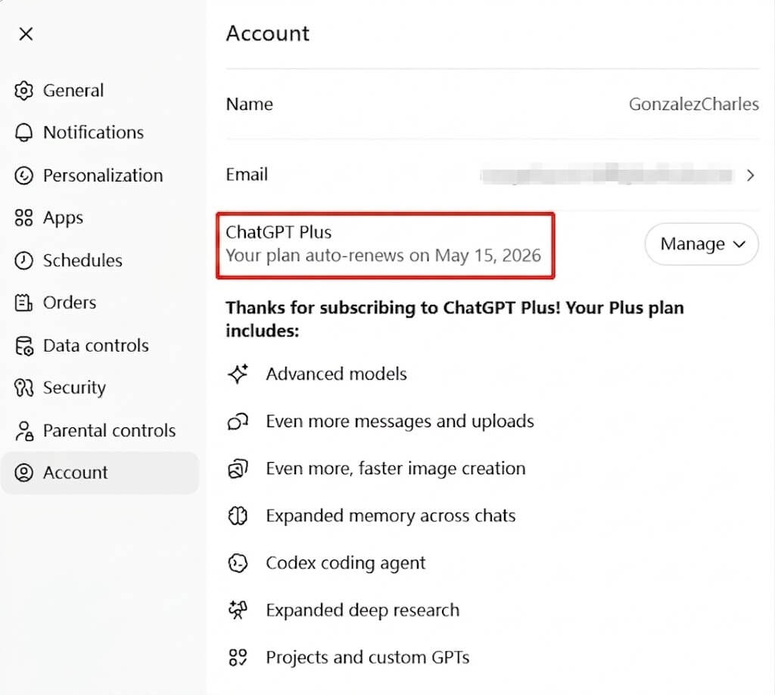Click the Apps grid icon
Image resolution: width=775 pixels, height=695 pixels.
click(24, 218)
